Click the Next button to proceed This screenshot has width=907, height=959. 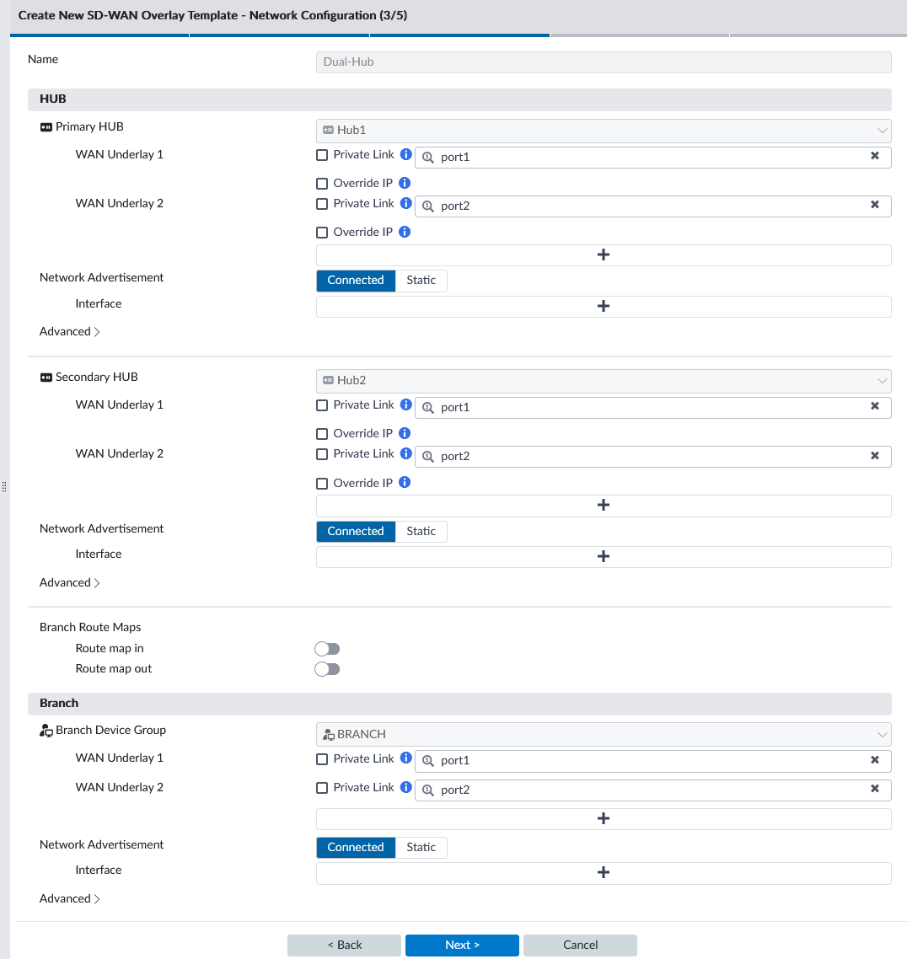click(x=462, y=945)
